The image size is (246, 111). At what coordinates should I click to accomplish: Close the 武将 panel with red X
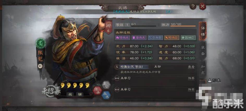pos(202,7)
